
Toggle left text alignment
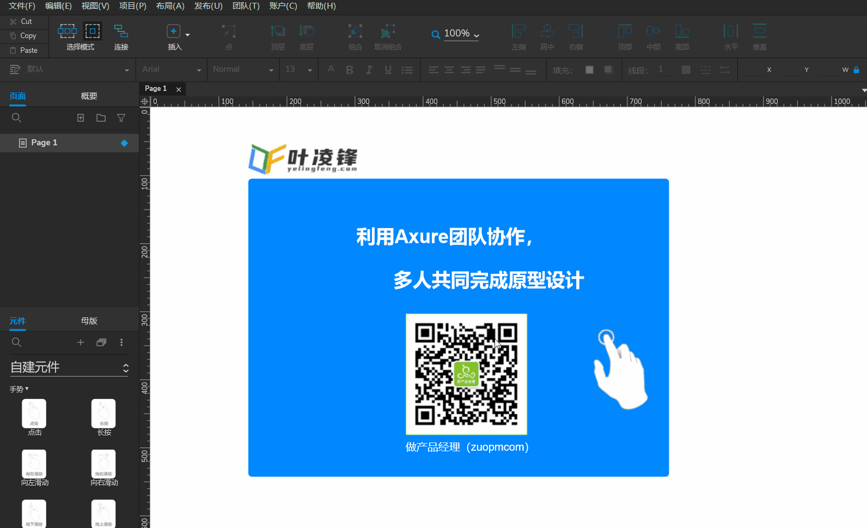(x=433, y=70)
